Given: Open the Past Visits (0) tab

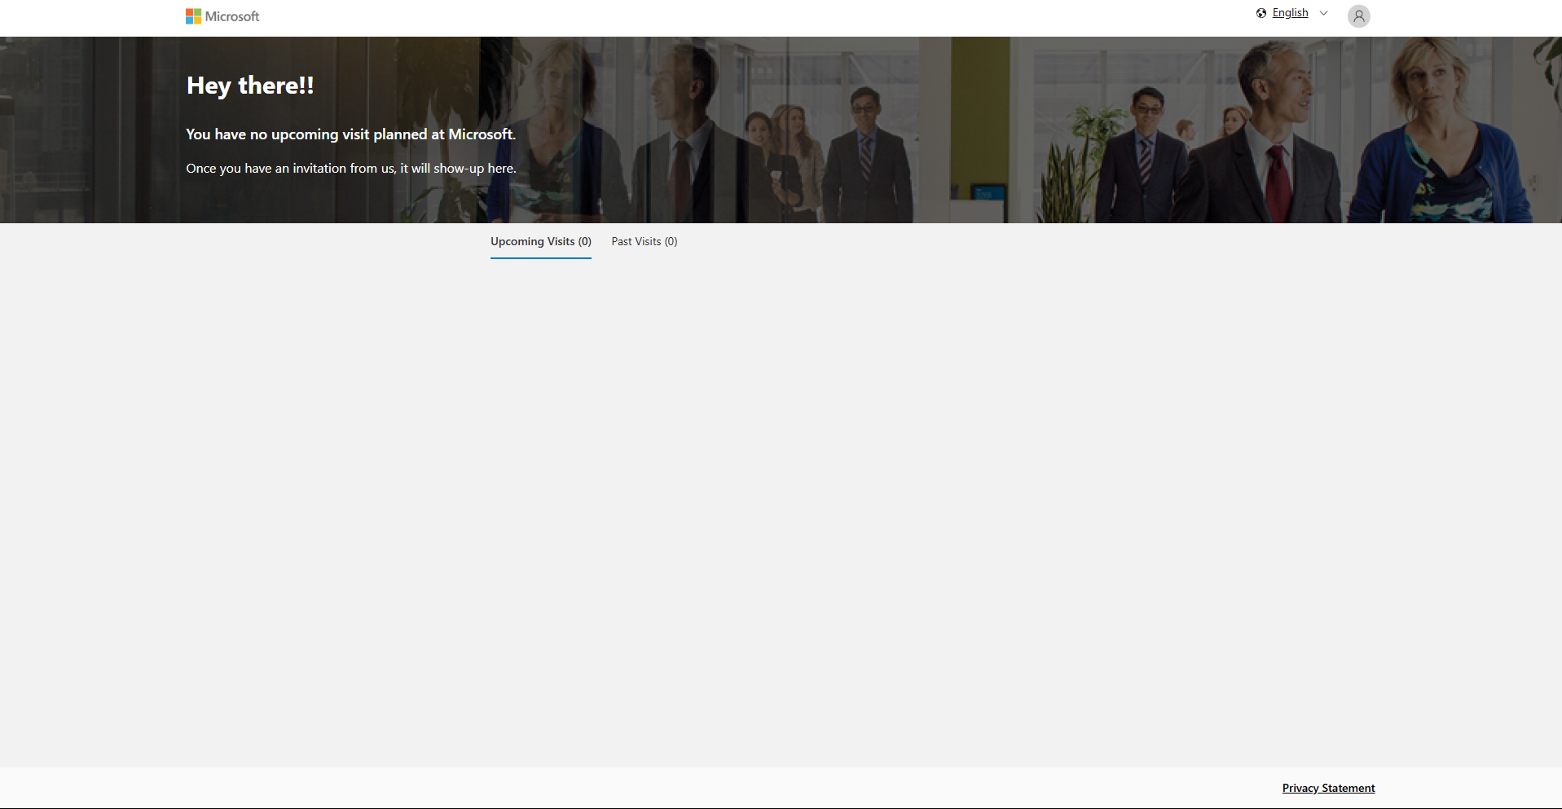Looking at the screenshot, I should point(644,242).
